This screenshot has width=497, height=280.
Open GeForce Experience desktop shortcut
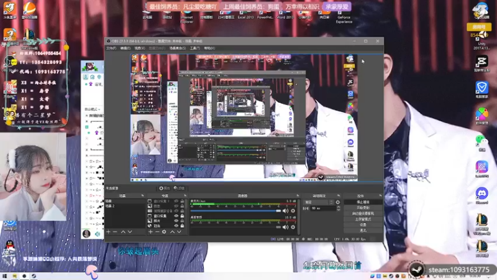tap(344, 17)
